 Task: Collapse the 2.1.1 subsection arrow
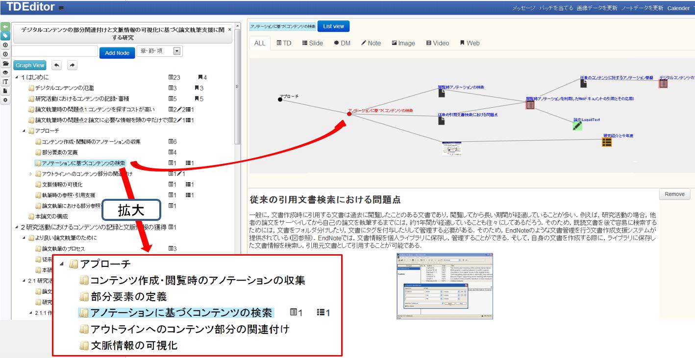31,313
